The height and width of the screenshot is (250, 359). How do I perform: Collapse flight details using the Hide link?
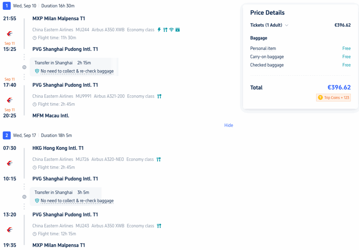[228, 125]
